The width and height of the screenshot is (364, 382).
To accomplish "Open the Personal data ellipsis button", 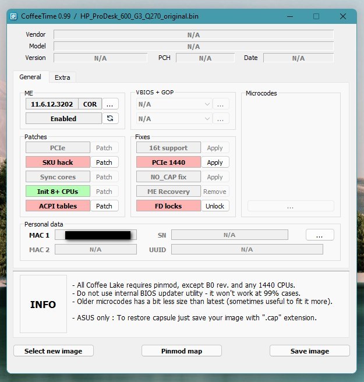I will (320, 235).
